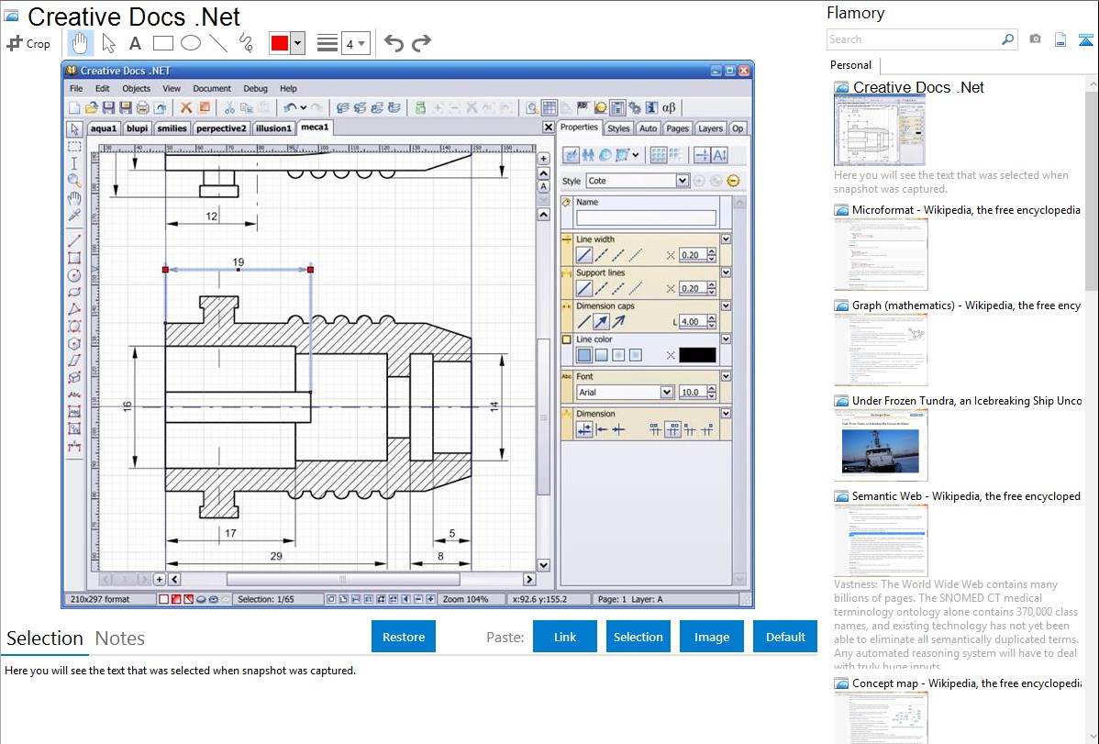Click the Open folder icon in Creative Docs

pyautogui.click(x=91, y=107)
